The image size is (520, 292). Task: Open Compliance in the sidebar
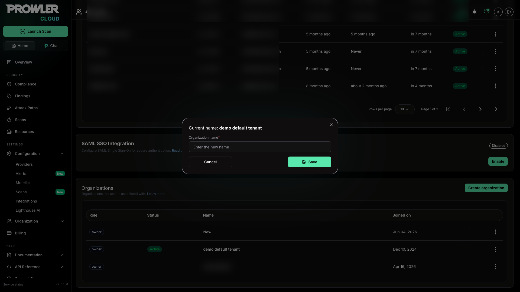click(x=25, y=84)
